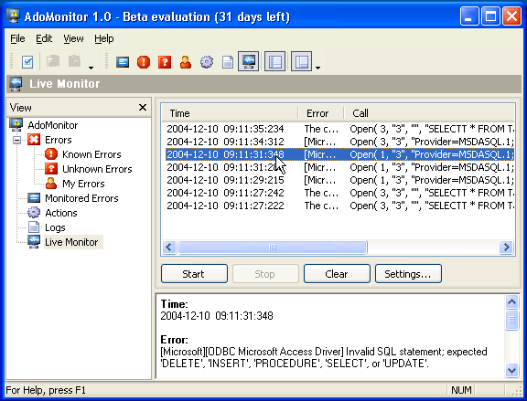The image size is (527, 401).
Task: Select Actions in the tree
Action: 61,213
